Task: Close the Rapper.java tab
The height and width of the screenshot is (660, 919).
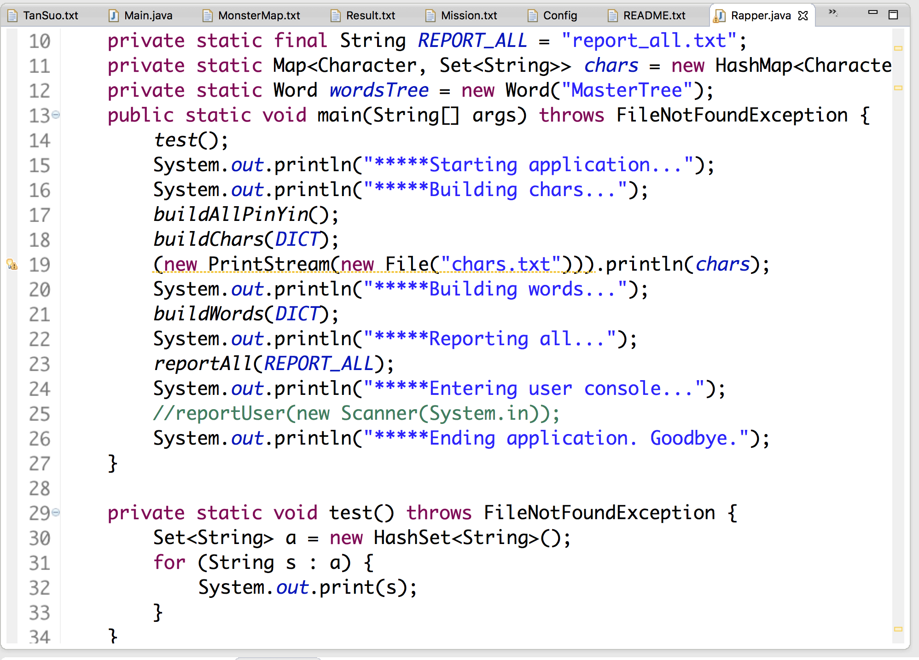Action: tap(803, 16)
